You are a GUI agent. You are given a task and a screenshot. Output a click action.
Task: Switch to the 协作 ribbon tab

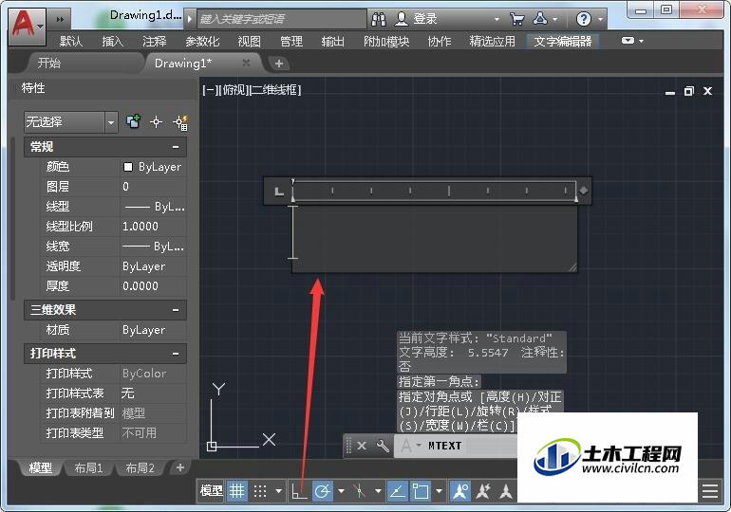click(x=440, y=42)
